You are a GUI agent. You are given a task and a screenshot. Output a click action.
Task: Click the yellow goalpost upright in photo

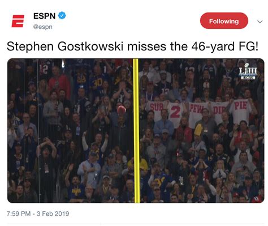pyautogui.click(x=136, y=131)
